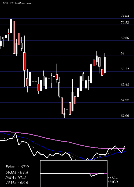Click the 69.26 price level label
Image resolution: width=134 pixels, height=187 pixels.
click(x=125, y=38)
